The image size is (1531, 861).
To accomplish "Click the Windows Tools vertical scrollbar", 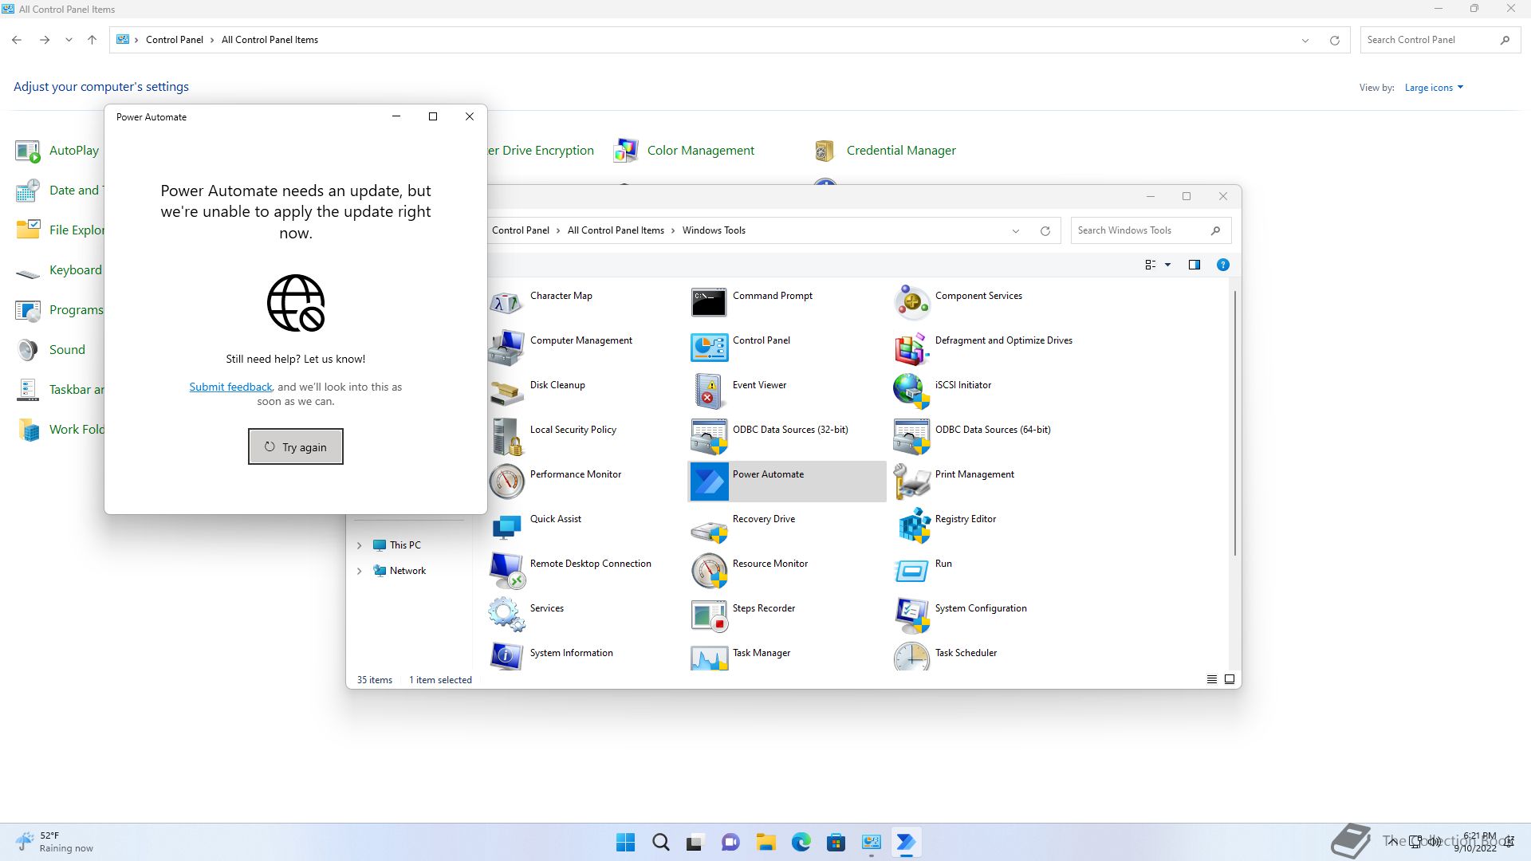I will click(x=1234, y=423).
